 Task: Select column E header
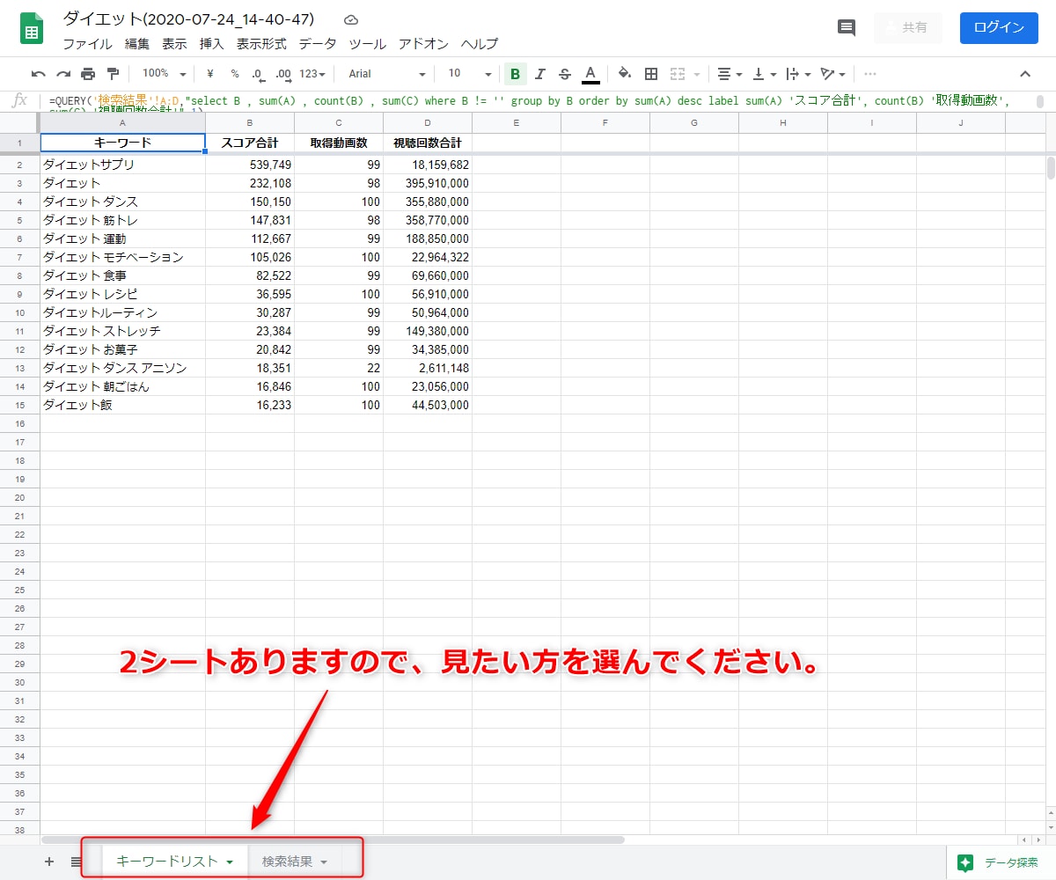[x=517, y=122]
